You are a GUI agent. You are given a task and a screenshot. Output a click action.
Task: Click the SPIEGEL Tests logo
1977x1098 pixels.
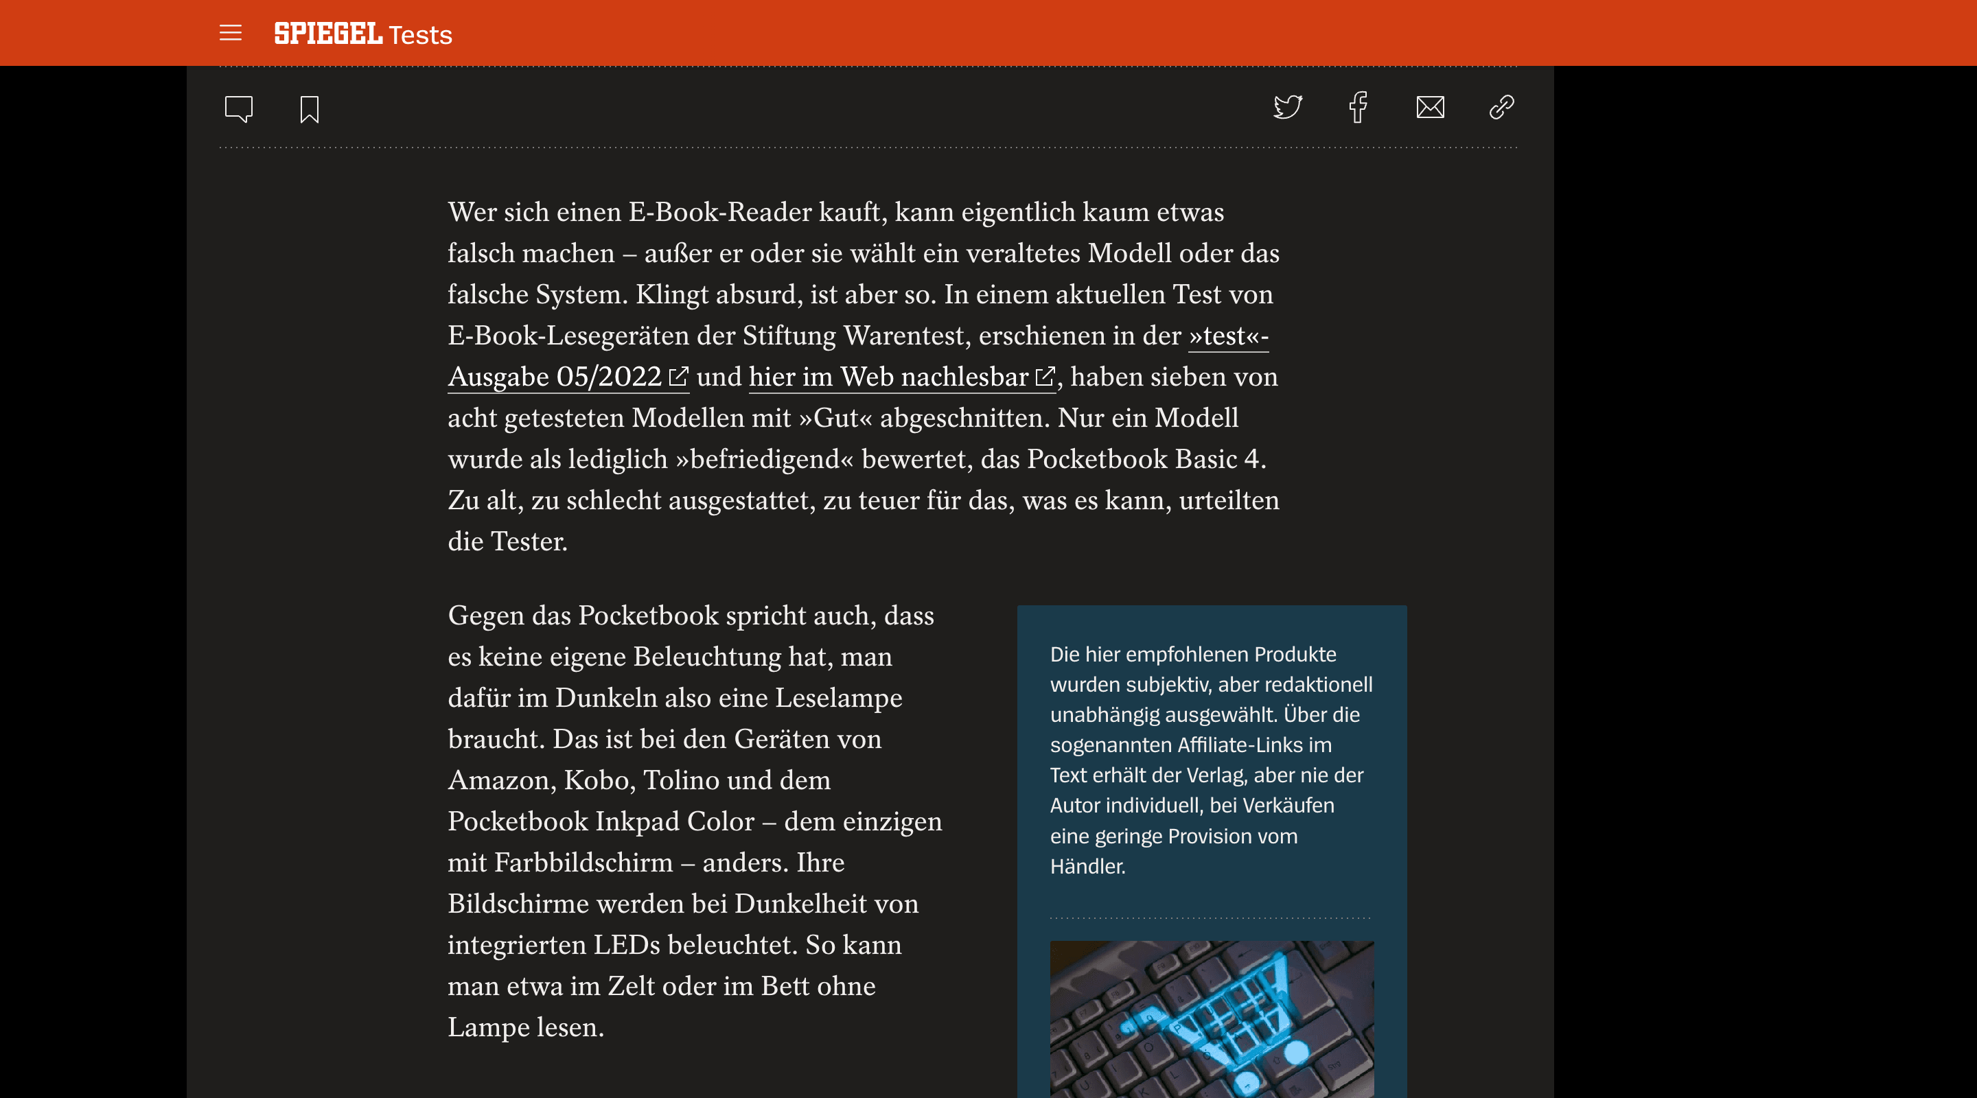coord(362,32)
